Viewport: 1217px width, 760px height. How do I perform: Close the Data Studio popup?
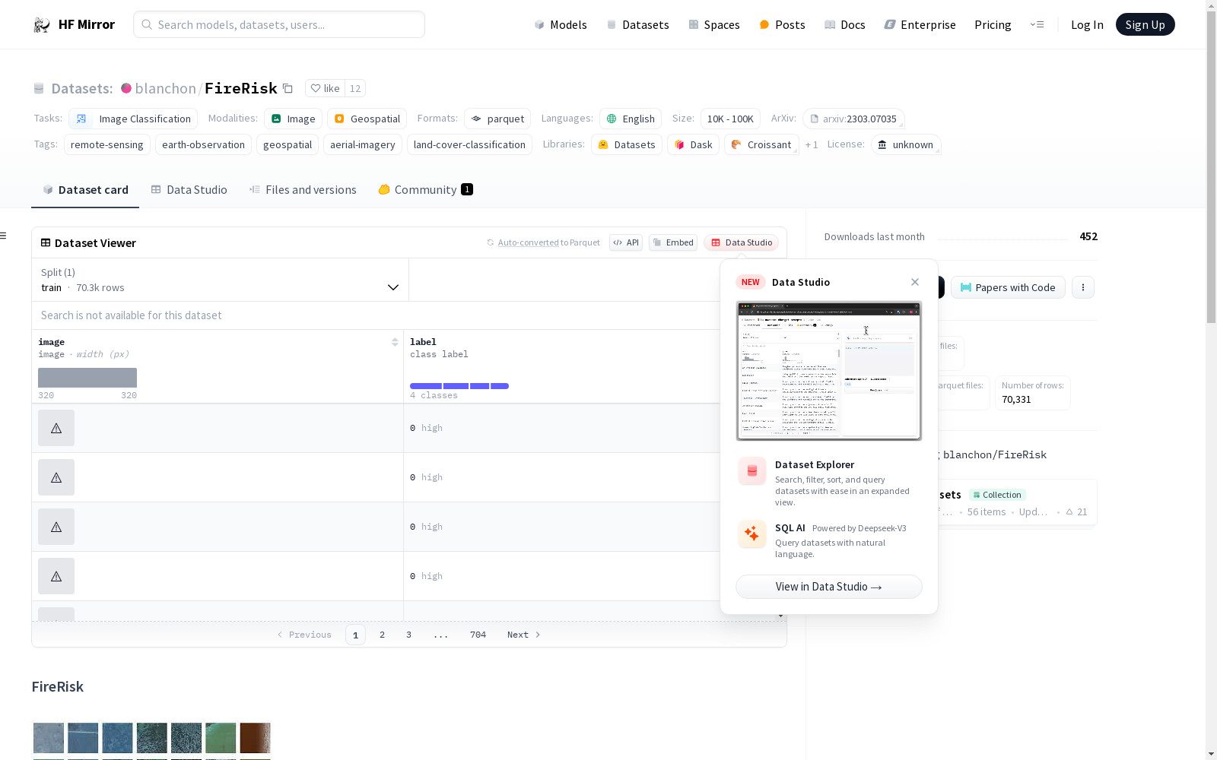tap(915, 282)
